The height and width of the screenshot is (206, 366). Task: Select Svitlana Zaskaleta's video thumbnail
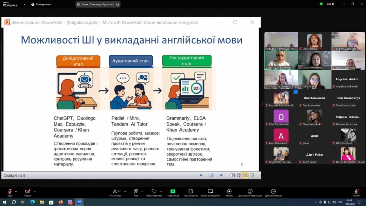[x=348, y=41]
